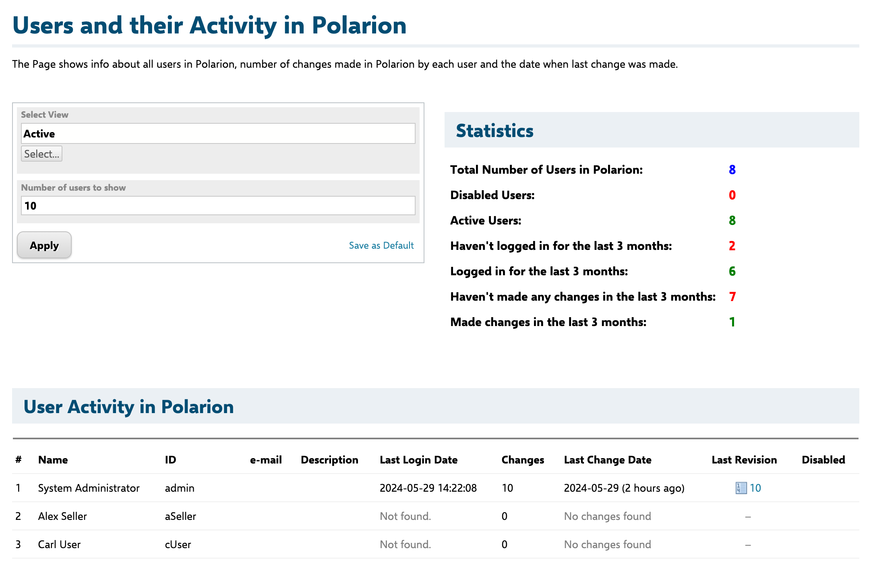The height and width of the screenshot is (561, 869).
Task: Click the Haven't logged in value 2
Action: (x=732, y=246)
